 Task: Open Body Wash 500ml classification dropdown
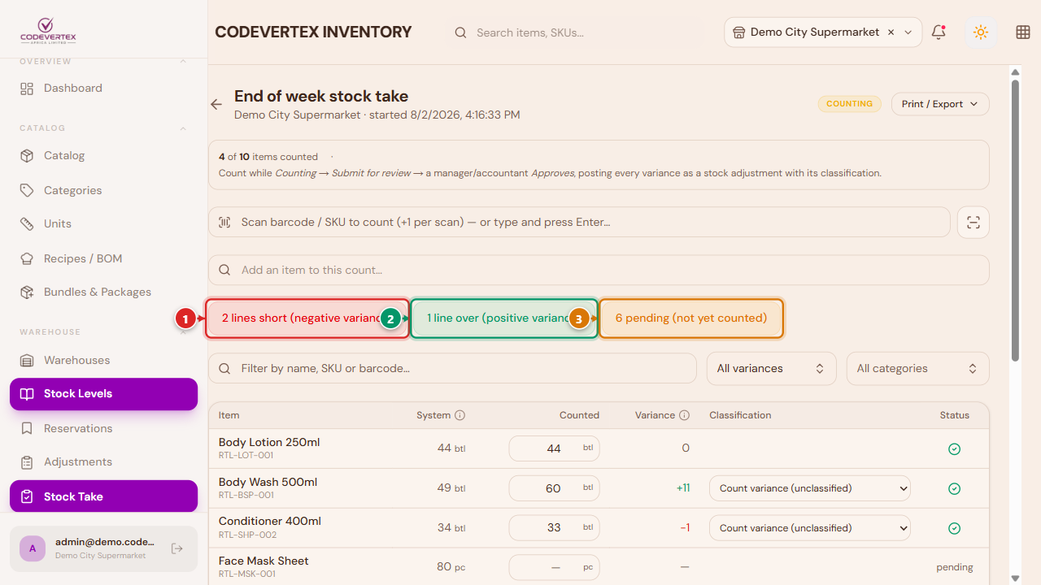point(810,488)
